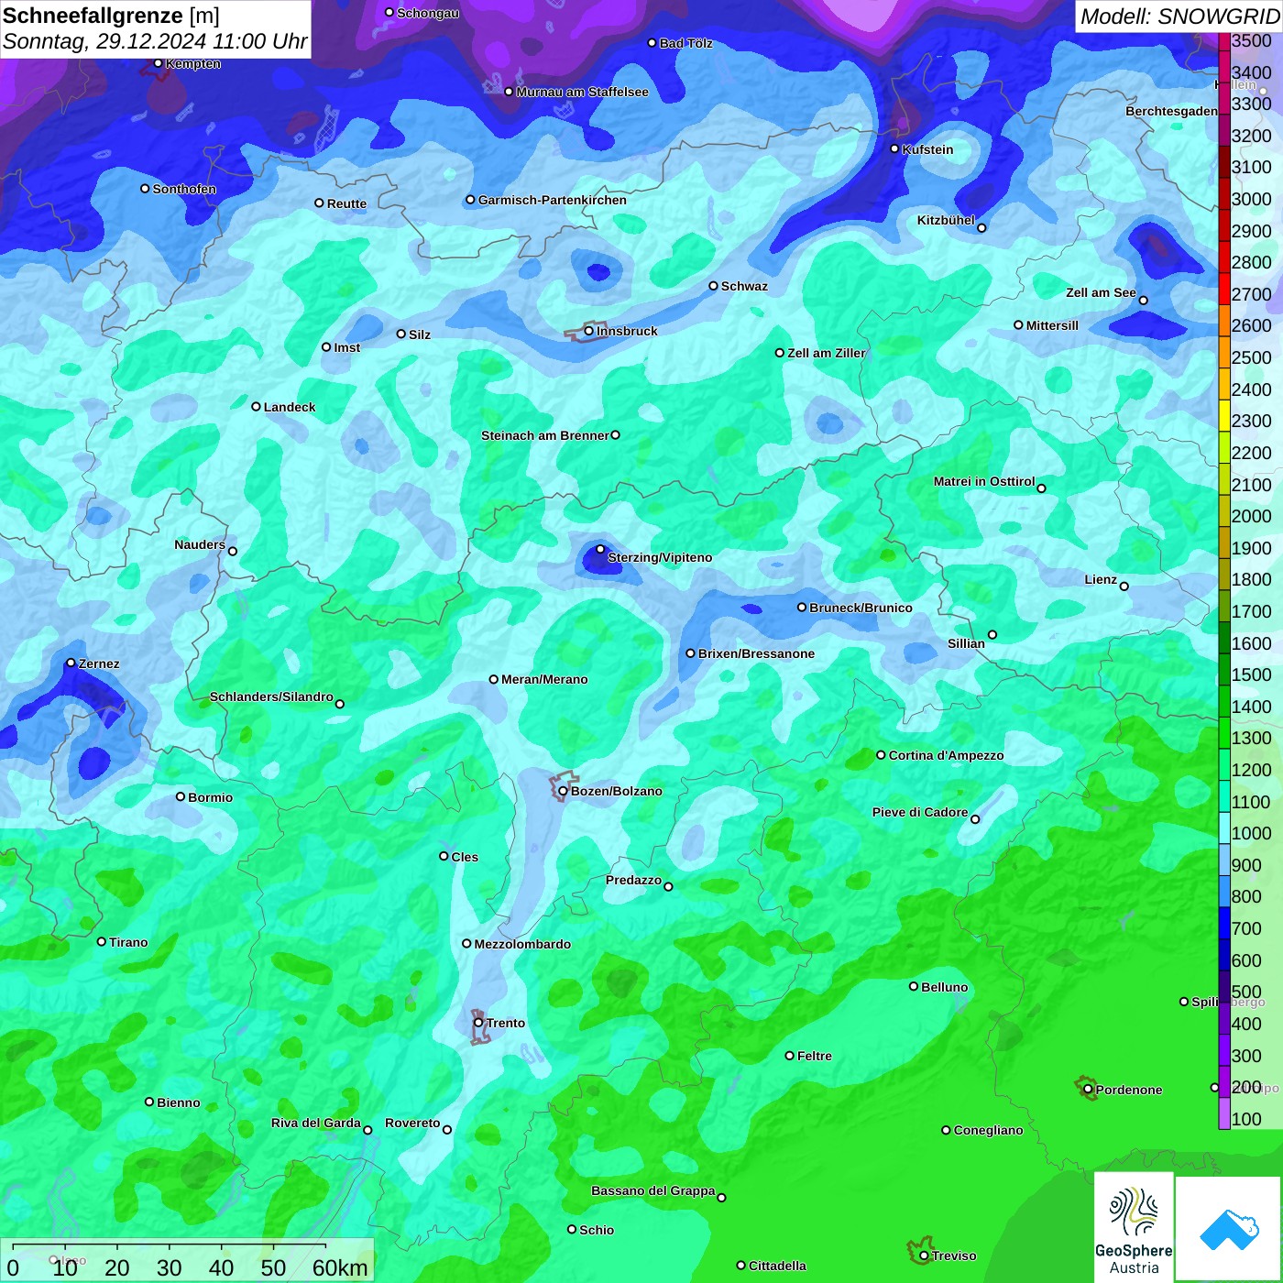
Task: Click the 60km label on the scale bar
Action: point(340,1267)
